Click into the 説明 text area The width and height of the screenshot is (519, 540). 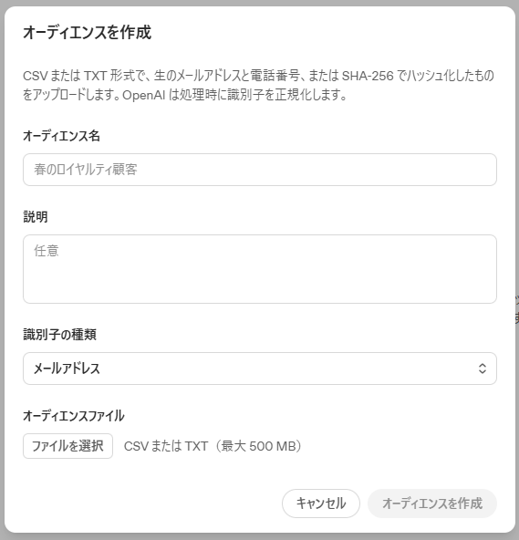click(x=260, y=269)
